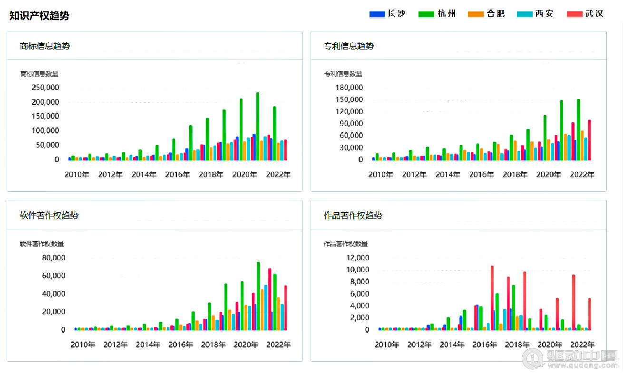Click the 80,000 label in software chart
The width and height of the screenshot is (623, 375).
tap(54, 258)
